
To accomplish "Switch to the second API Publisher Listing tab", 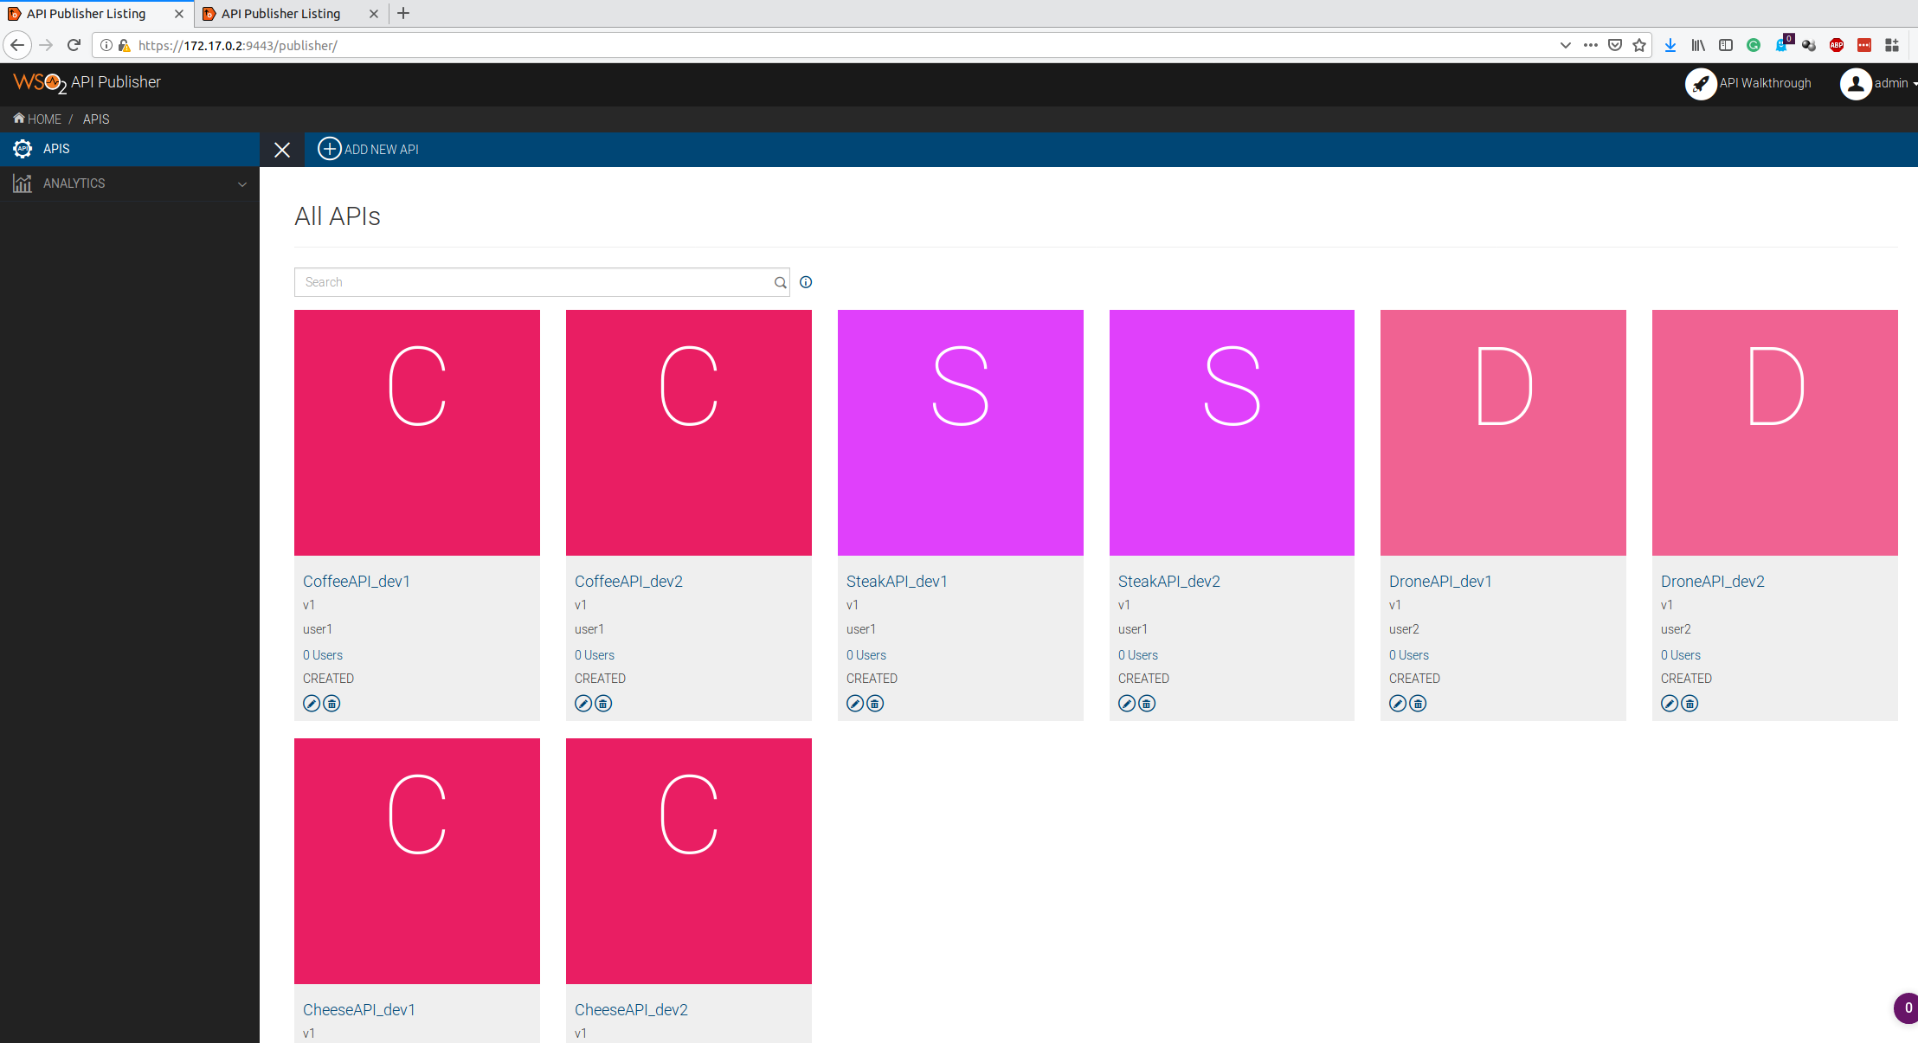I will (281, 14).
